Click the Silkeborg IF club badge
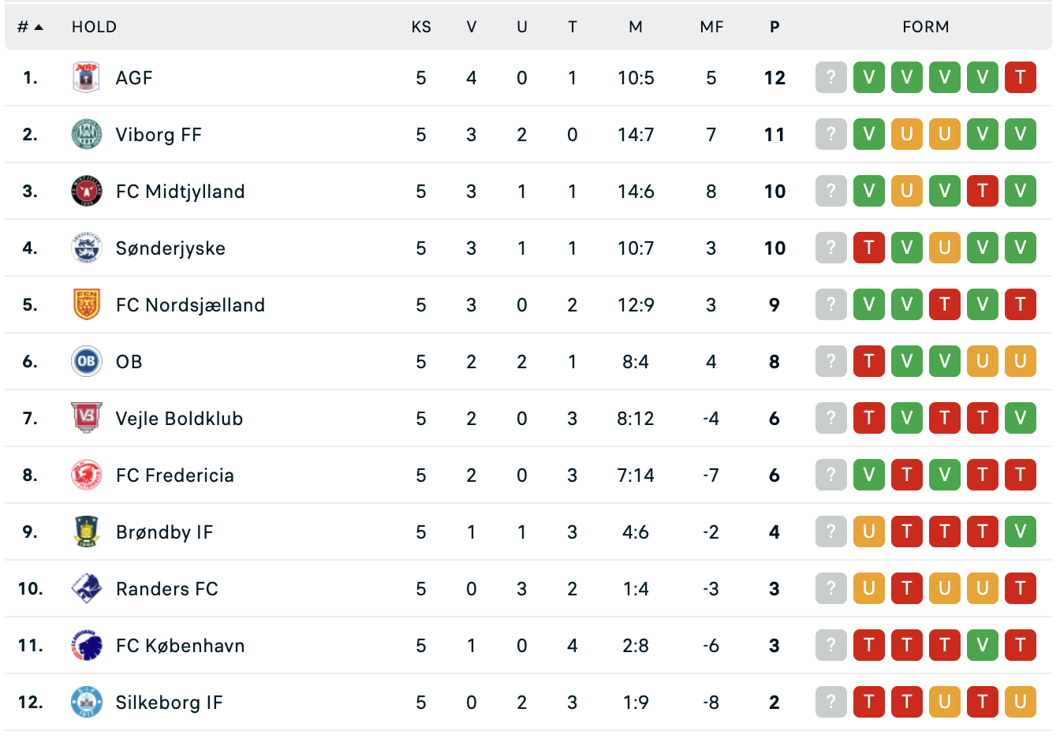 coord(86,702)
